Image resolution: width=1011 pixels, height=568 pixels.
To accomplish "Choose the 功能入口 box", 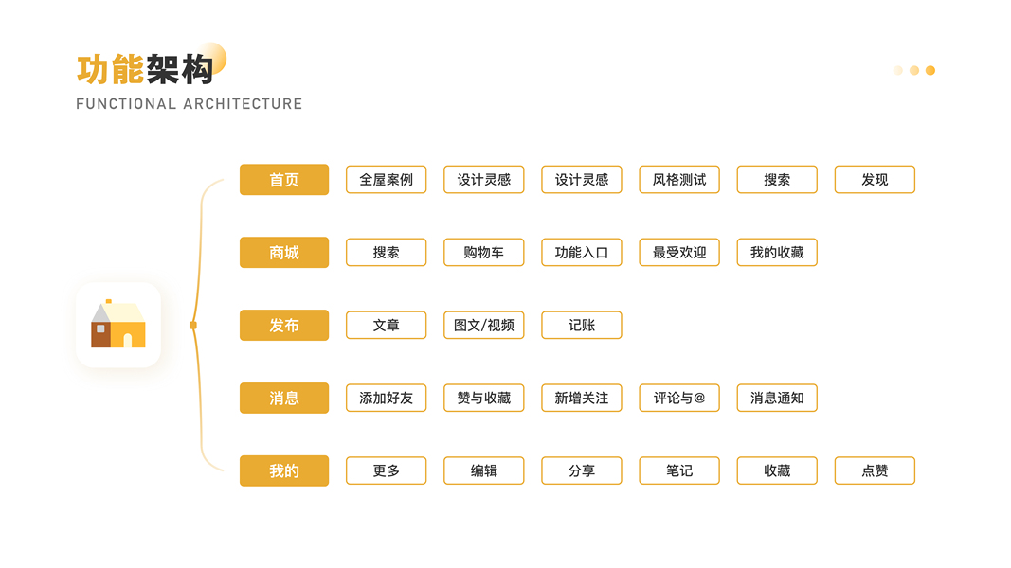I will click(x=582, y=253).
